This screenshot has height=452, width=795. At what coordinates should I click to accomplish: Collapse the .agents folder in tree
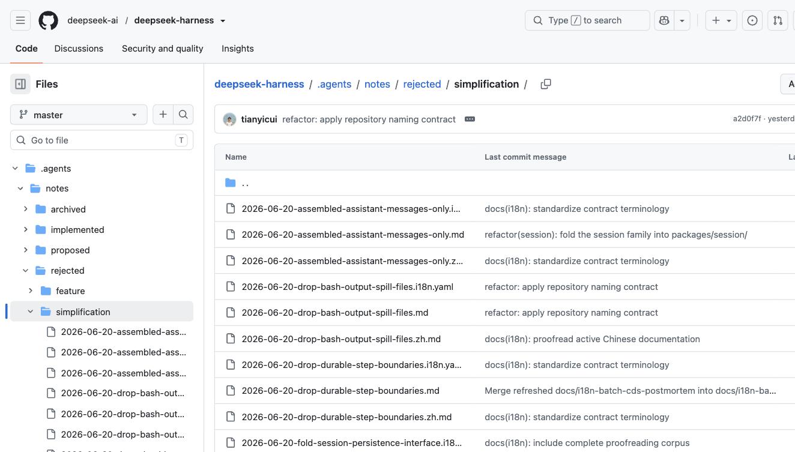coord(16,169)
